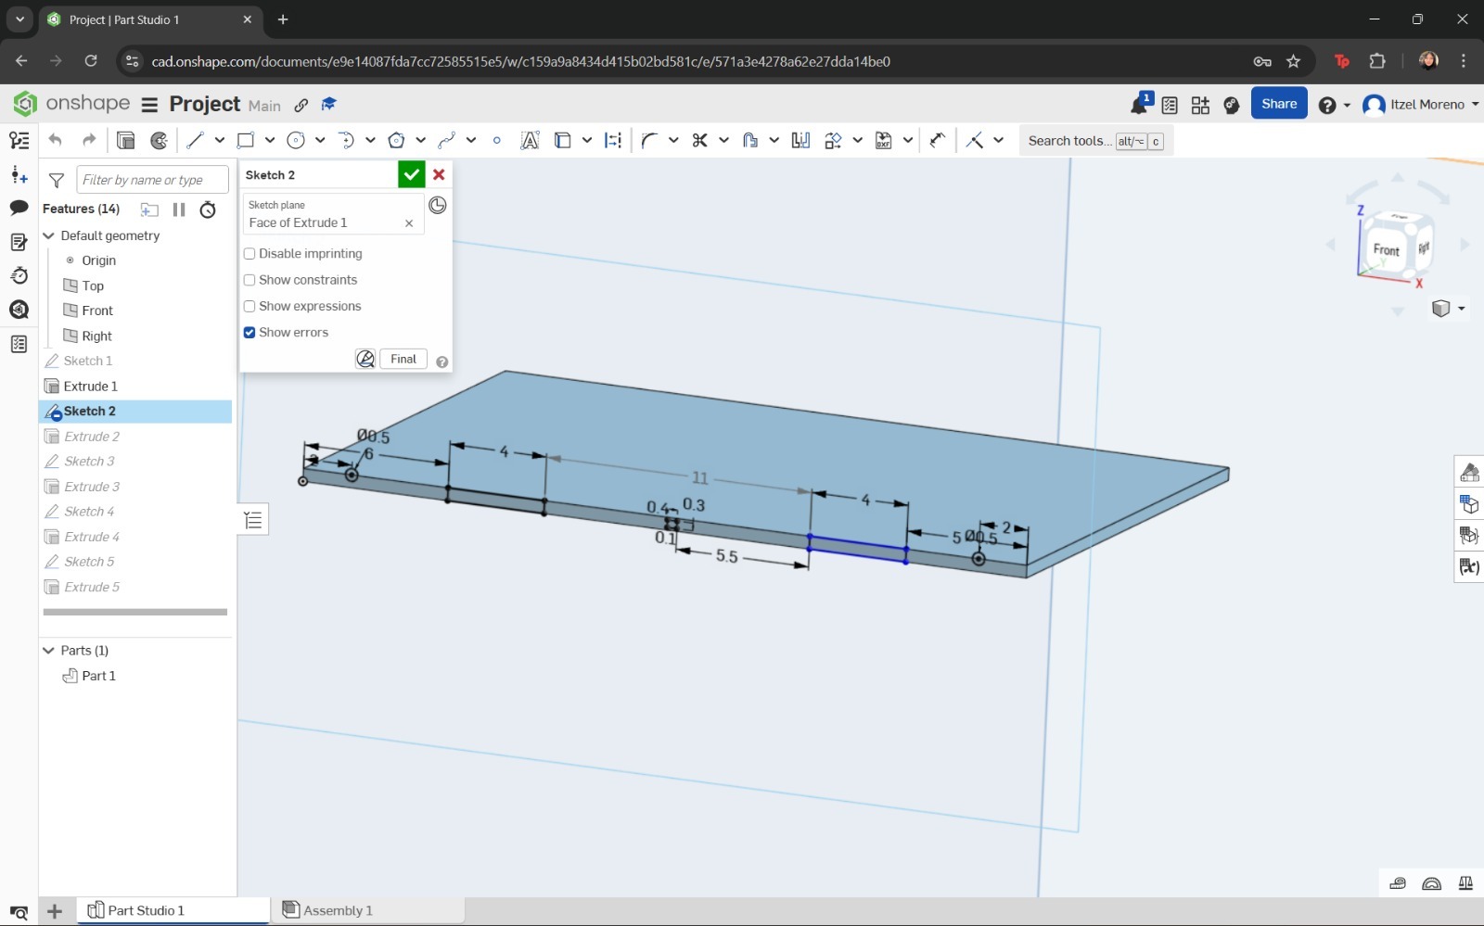The width and height of the screenshot is (1484, 926).
Task: Open the Part Studio 1 tab
Action: 147,909
